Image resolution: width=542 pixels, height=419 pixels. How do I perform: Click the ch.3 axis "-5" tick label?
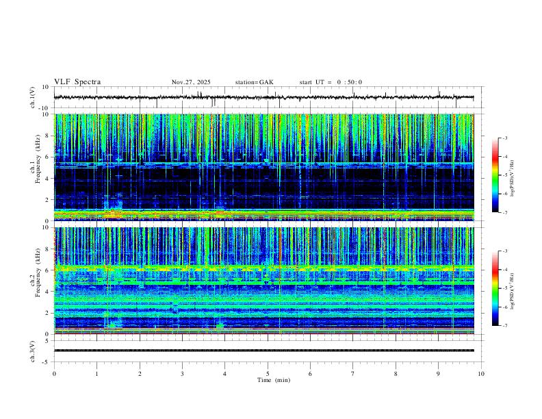47,362
